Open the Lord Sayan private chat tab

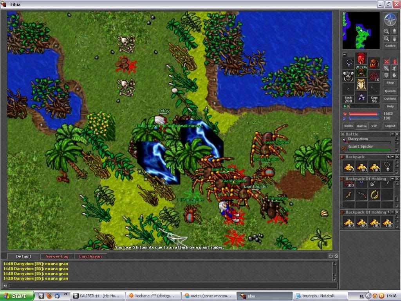pos(90,256)
